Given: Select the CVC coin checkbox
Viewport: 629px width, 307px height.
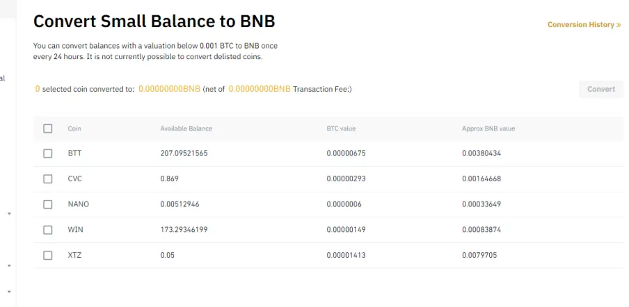Looking at the screenshot, I should coord(48,179).
